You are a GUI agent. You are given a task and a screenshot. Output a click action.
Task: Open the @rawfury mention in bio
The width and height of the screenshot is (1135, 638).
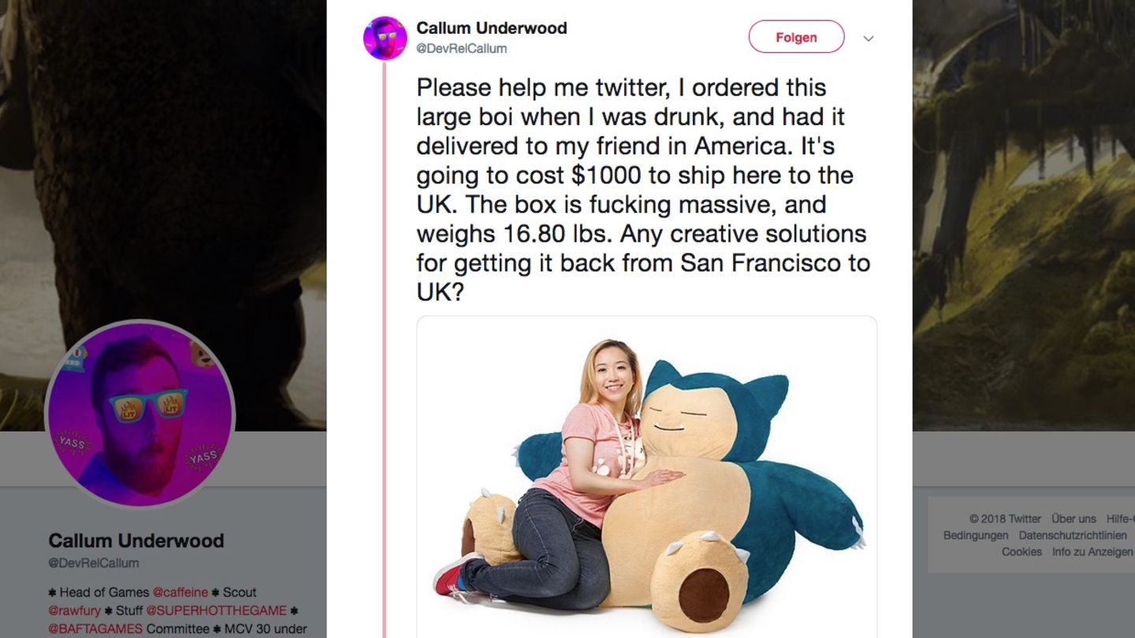pyautogui.click(x=75, y=610)
